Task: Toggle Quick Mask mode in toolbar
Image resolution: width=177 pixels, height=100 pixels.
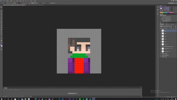Action: (1, 48)
